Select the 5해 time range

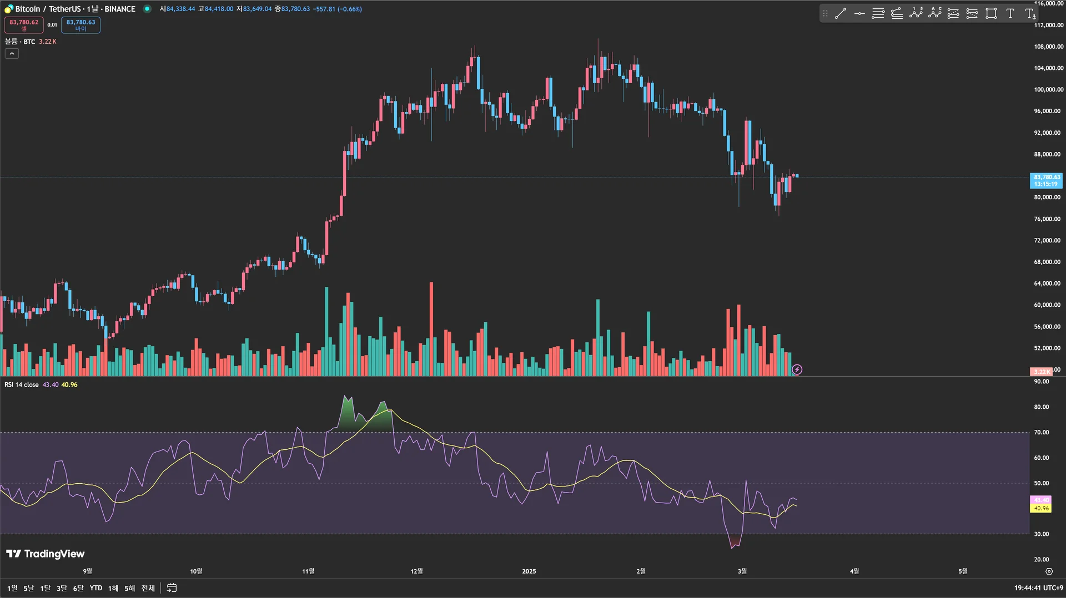130,588
